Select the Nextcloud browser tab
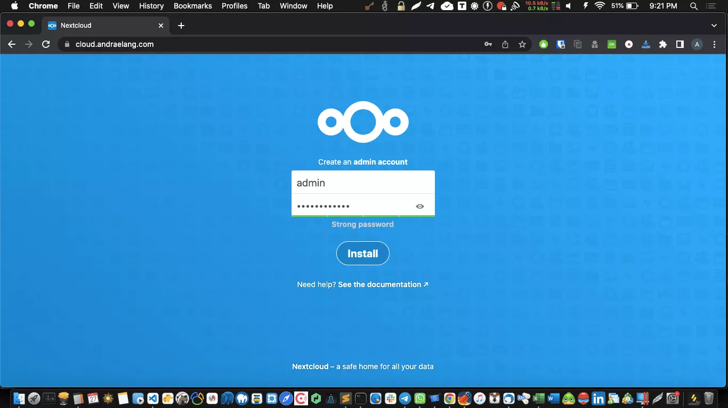Image resolution: width=728 pixels, height=408 pixels. point(107,26)
